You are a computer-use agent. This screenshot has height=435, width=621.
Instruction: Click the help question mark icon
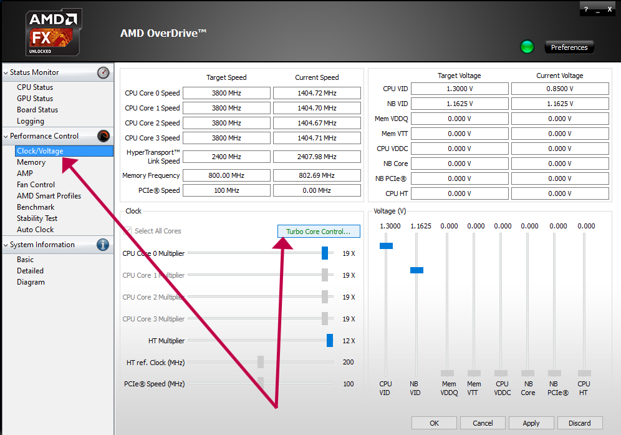(x=586, y=9)
